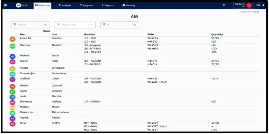Screen dimensions: 269x134
Task: Click Frederic's red user avatar
Action: [x=249, y=5]
